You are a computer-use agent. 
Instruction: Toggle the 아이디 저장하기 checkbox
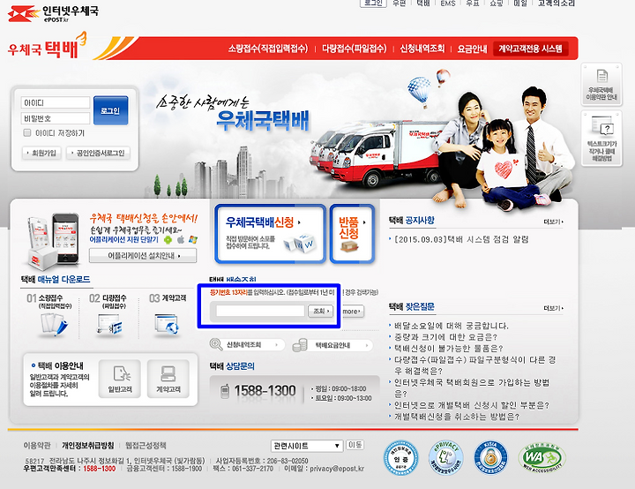(27, 132)
